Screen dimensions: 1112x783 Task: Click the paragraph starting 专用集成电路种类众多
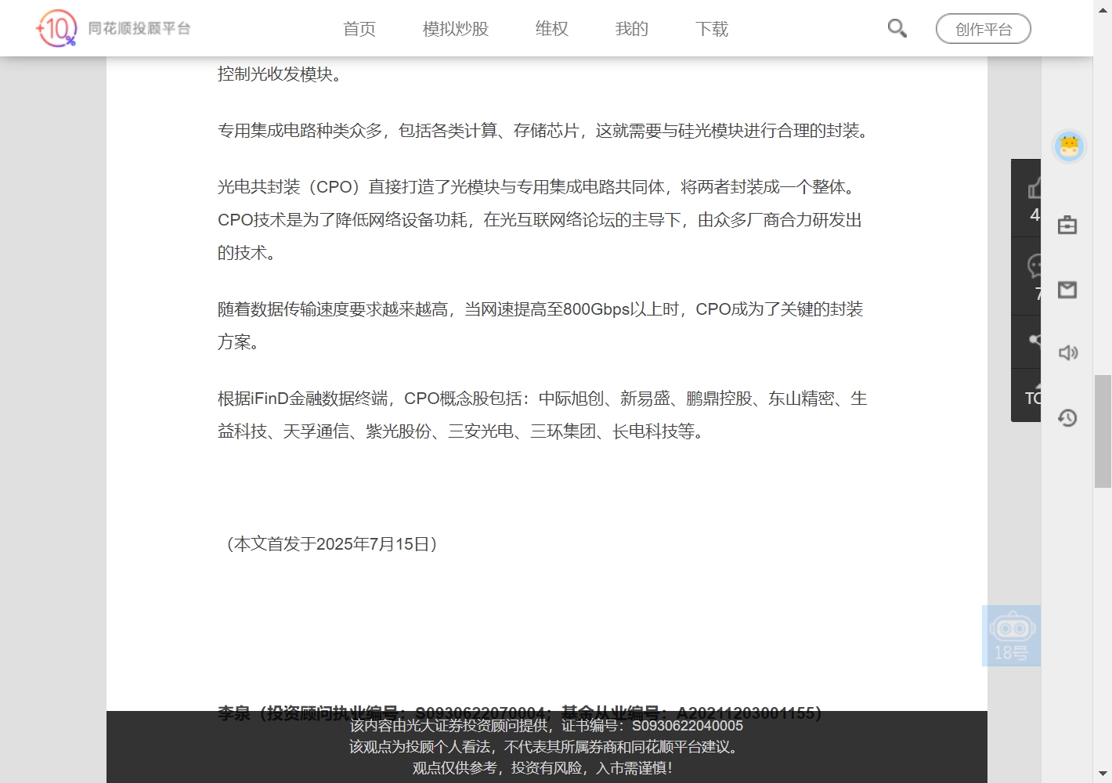coord(544,131)
